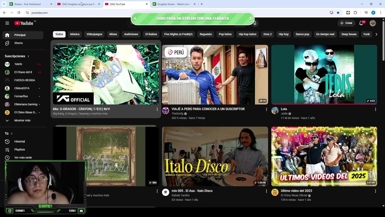Play the G-DRAGON CRAYON mix thumbnail
Image resolution: width=385 pixels, height=217 pixels.
tap(106, 75)
